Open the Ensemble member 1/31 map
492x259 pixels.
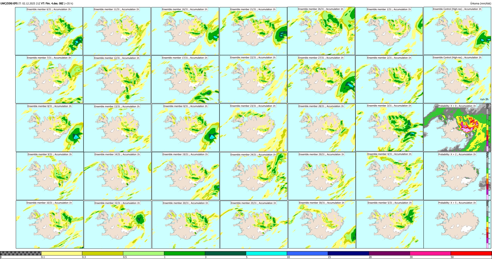[389, 31]
